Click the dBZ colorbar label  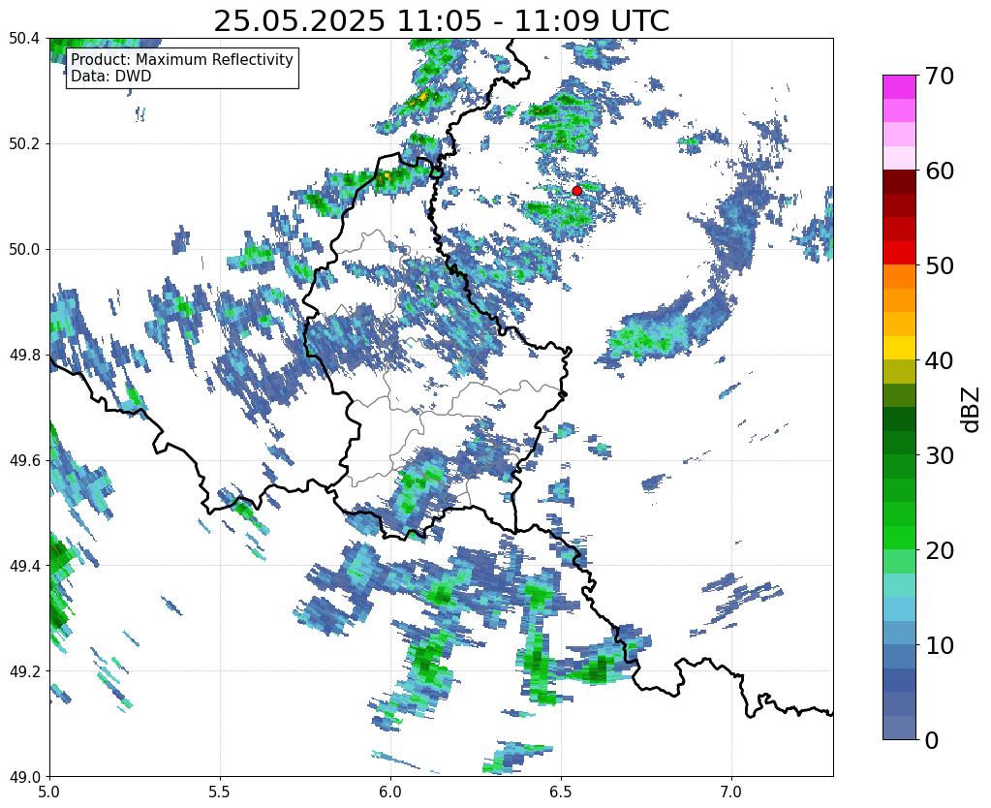click(972, 409)
